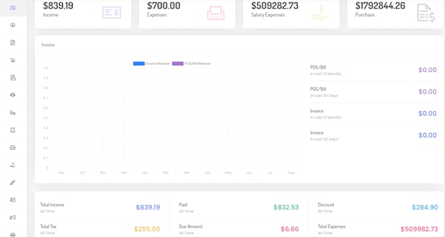Open the shopping cart sidebar icon
445x237 pixels.
click(x=13, y=60)
